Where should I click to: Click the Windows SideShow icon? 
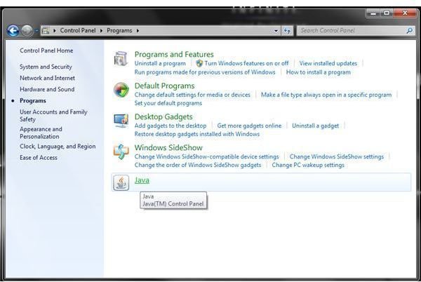pos(121,152)
